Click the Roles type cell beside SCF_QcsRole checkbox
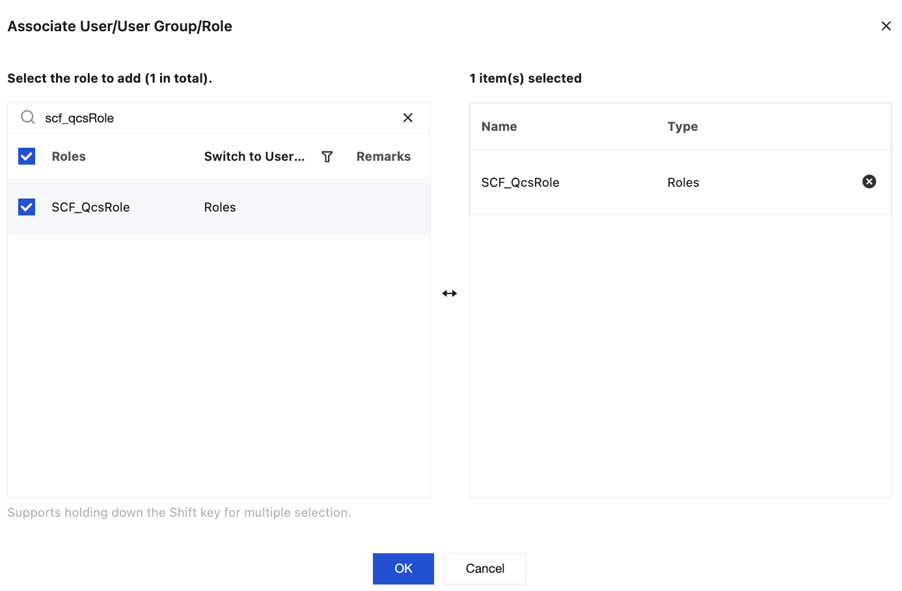This screenshot has height=591, width=902. coord(220,208)
